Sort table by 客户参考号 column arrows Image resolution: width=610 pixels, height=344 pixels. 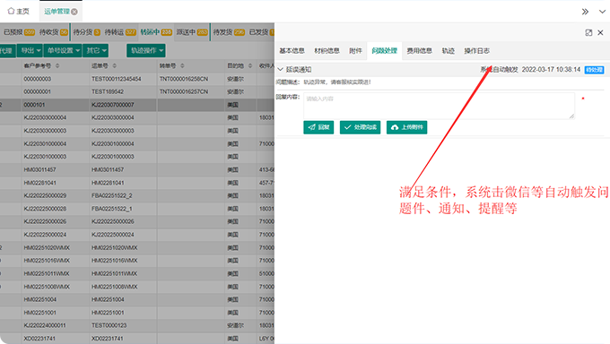[57, 65]
